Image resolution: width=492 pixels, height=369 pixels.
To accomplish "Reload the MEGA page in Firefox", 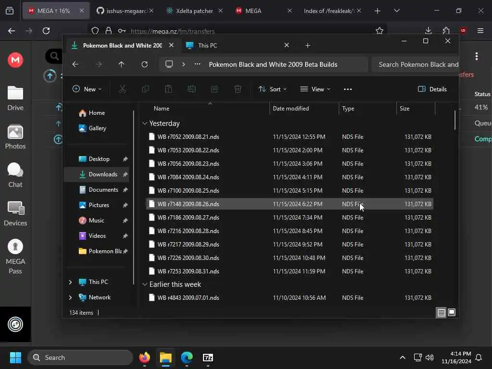I will tap(46, 30).
